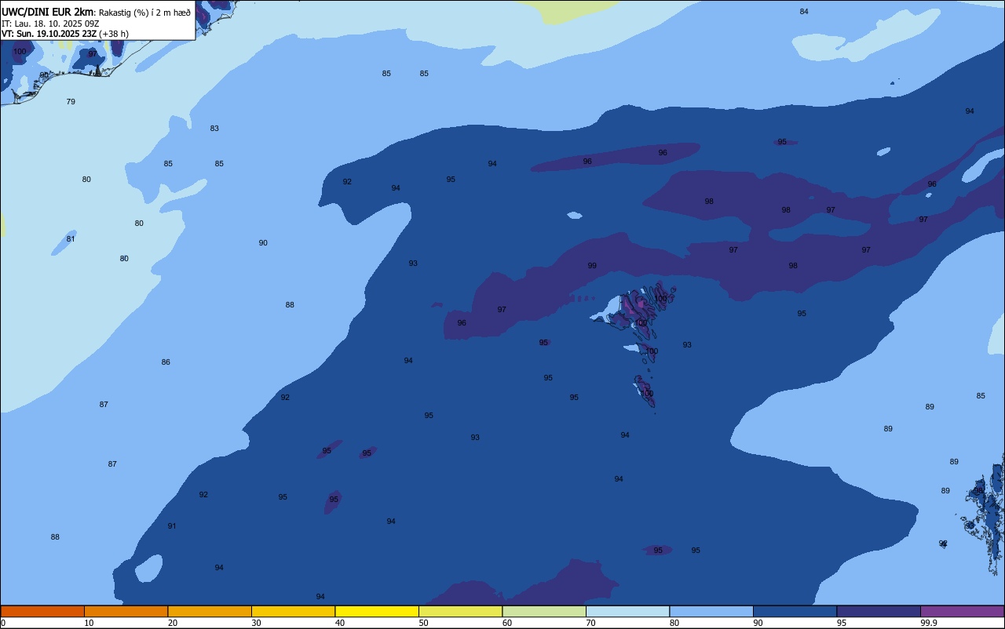This screenshot has height=629, width=1005.
Task: Click the 0–10 dark orange legend swatch
Action: (42, 611)
